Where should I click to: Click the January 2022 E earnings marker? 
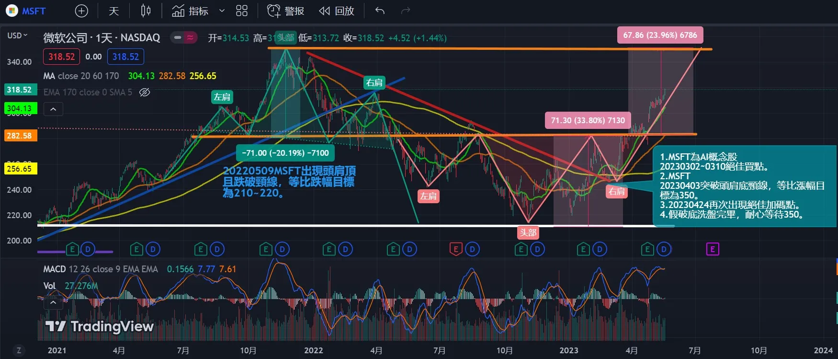[329, 249]
